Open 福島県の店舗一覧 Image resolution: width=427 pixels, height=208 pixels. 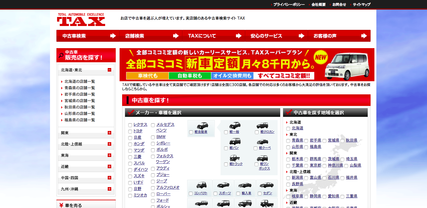point(80,120)
